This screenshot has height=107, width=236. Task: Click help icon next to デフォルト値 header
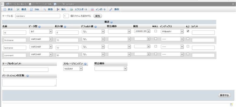click(x=95, y=27)
